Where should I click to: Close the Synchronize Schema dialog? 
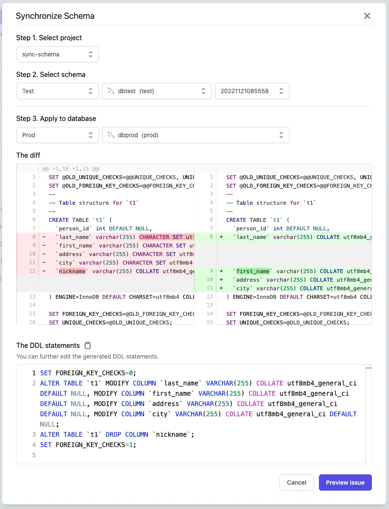(367, 16)
